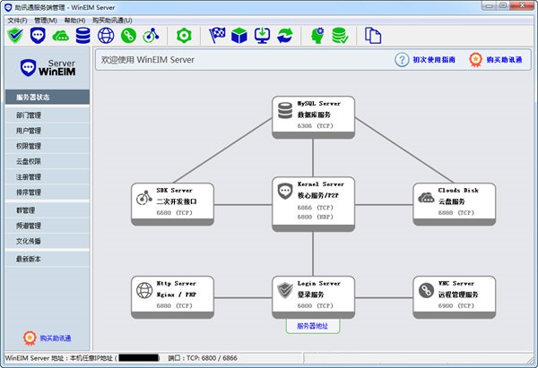Open the 管理(M) menu

click(46, 20)
